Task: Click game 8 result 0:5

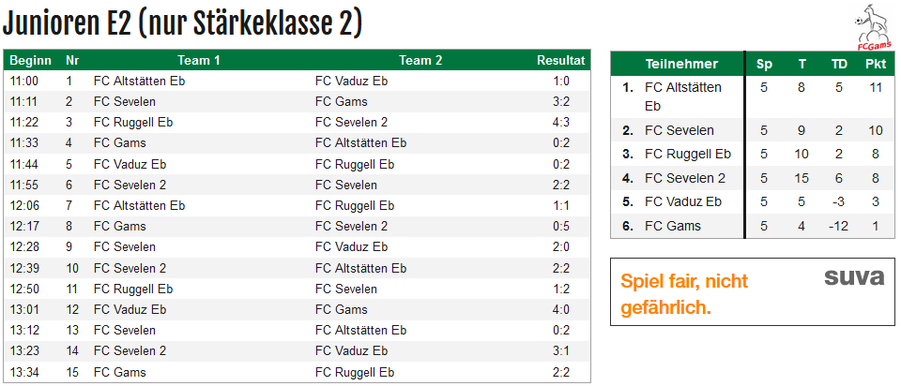Action: [x=561, y=226]
